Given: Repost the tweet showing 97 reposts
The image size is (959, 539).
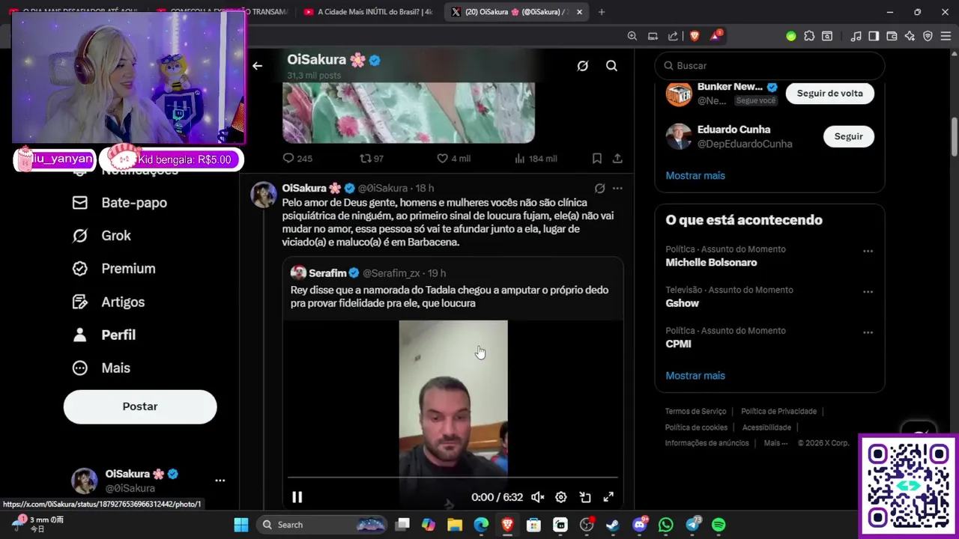Looking at the screenshot, I should click(372, 159).
